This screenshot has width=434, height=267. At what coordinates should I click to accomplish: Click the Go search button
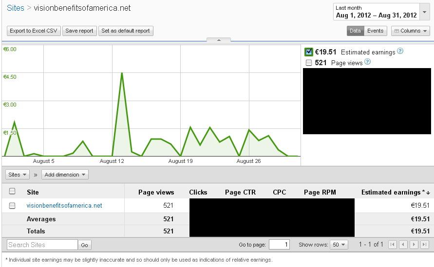point(84,245)
